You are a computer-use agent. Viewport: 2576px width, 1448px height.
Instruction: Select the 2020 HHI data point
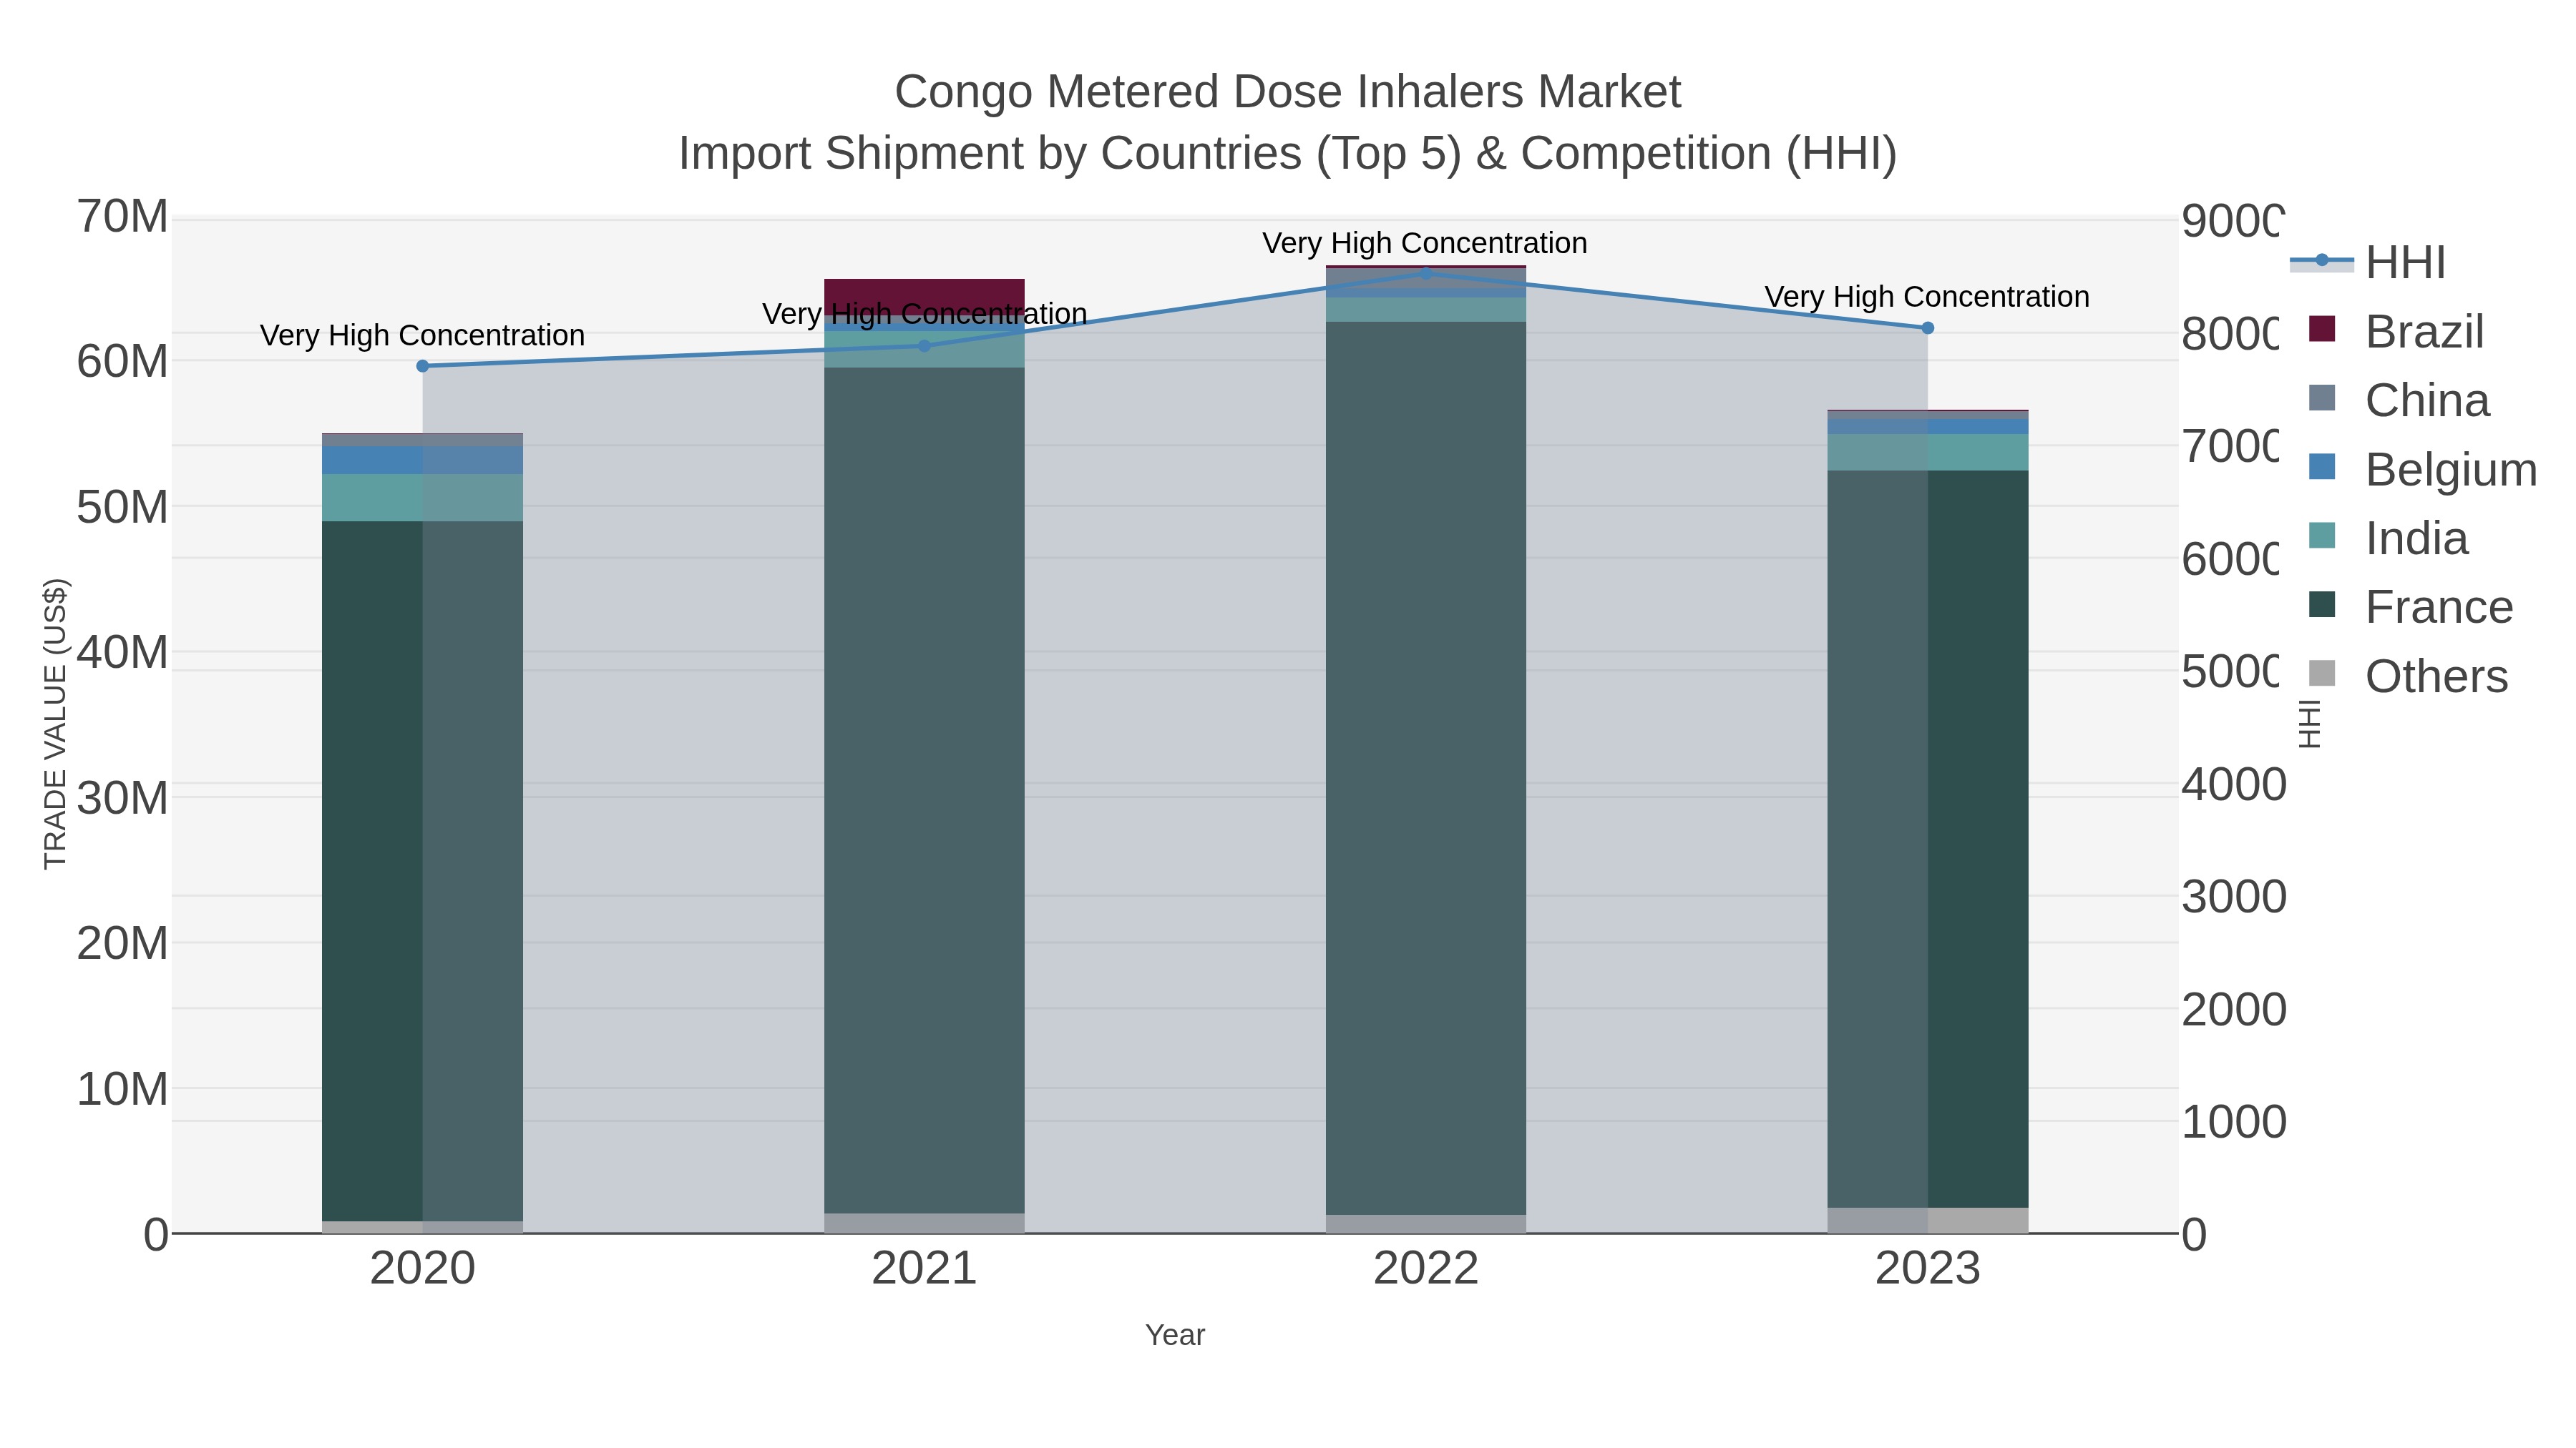(x=422, y=365)
